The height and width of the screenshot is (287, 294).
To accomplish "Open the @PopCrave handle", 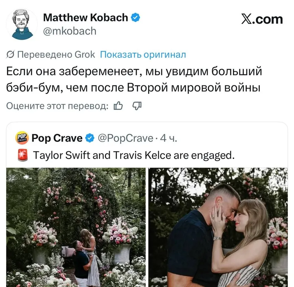I will 126,138.
